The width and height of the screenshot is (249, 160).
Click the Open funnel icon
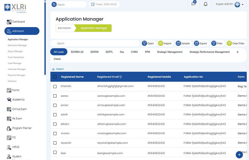click(144, 43)
